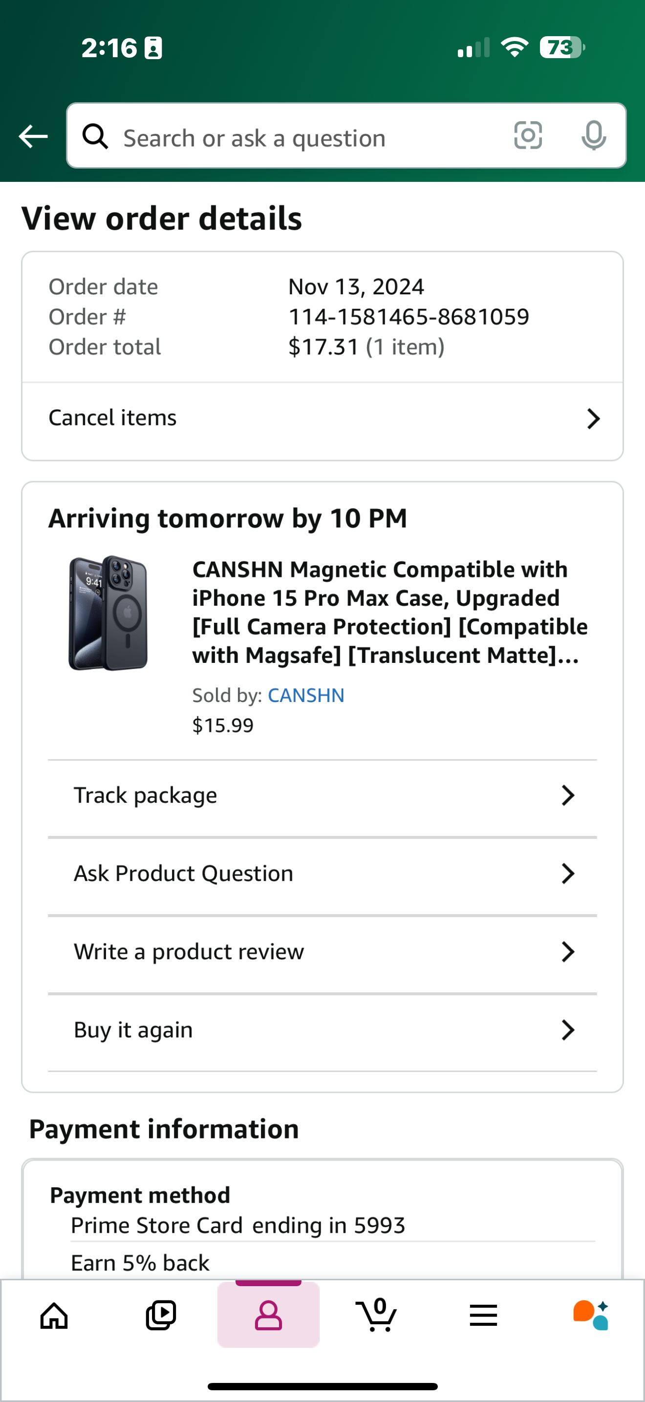Expand Cancel items chevron

[593, 418]
